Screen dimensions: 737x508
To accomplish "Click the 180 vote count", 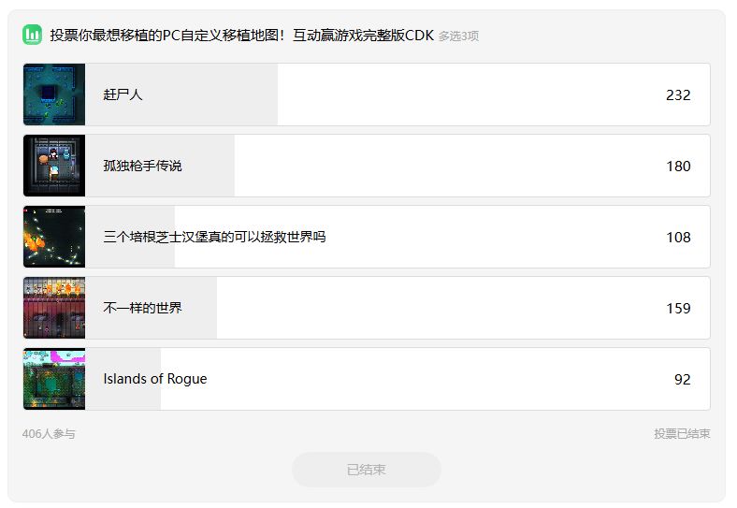I will coord(678,166).
